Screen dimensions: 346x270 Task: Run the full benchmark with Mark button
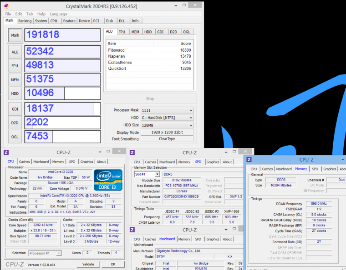coord(15,35)
